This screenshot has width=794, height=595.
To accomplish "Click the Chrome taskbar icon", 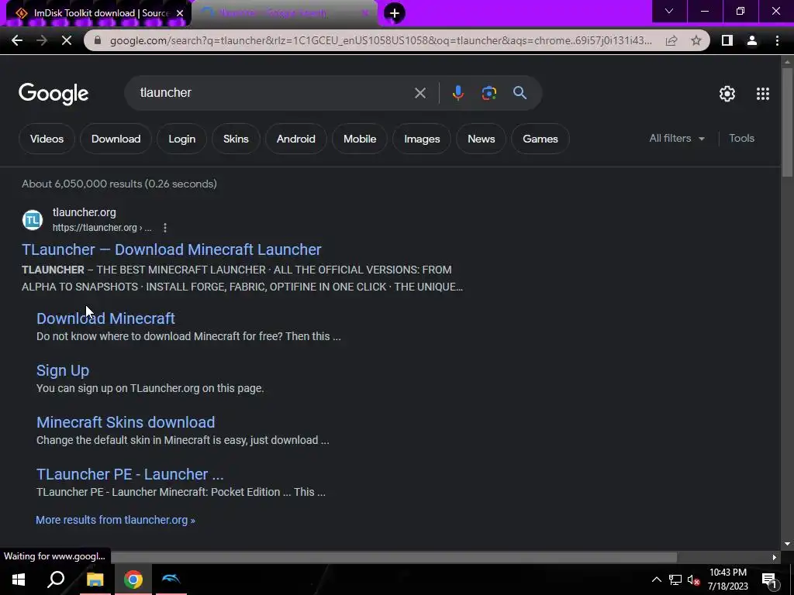I will coord(133,580).
